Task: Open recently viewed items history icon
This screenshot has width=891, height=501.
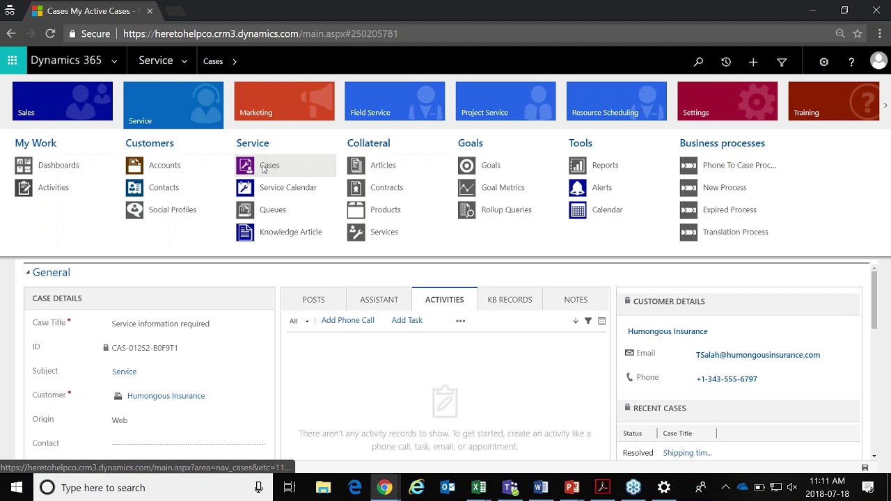Action: (x=726, y=62)
